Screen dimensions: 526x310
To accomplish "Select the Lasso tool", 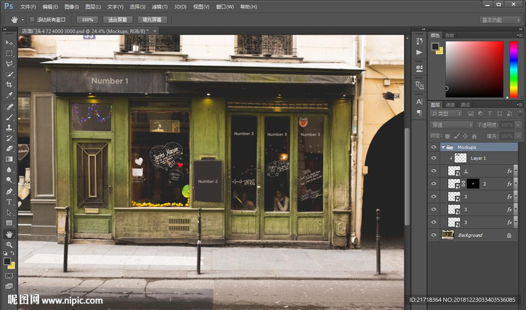I will pyautogui.click(x=9, y=64).
